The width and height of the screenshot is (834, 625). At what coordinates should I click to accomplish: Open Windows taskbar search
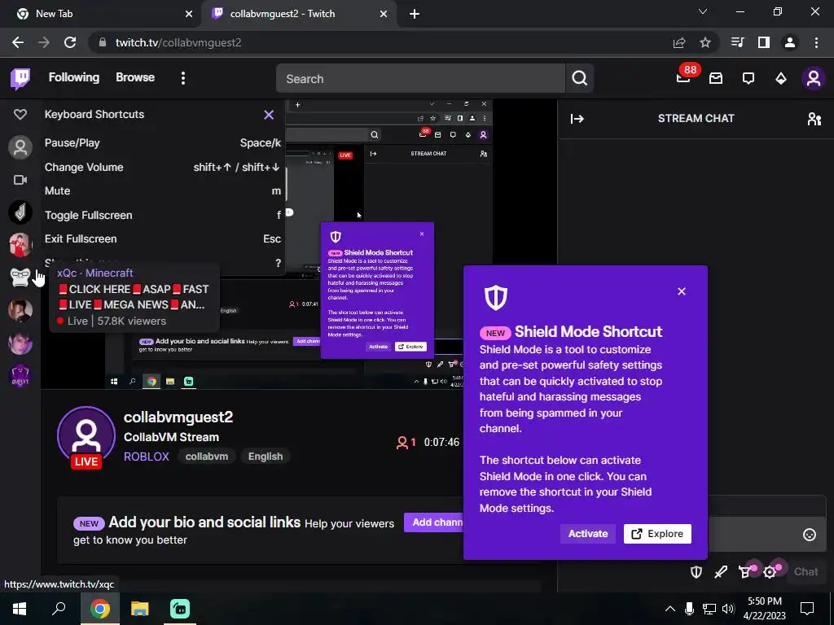pos(59,609)
